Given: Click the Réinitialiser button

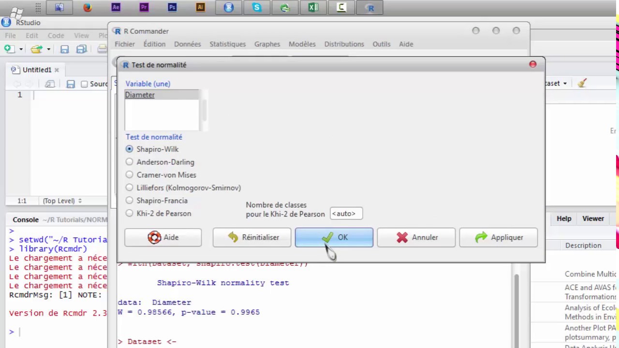Looking at the screenshot, I should pyautogui.click(x=252, y=237).
